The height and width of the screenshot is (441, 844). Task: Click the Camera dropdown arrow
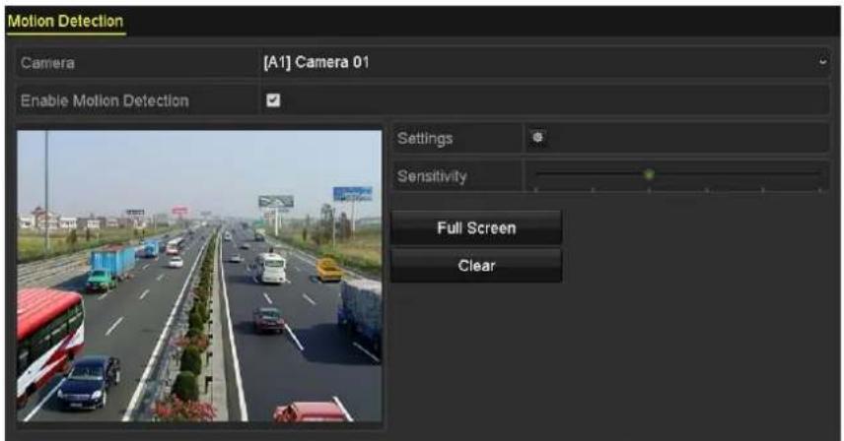click(822, 62)
